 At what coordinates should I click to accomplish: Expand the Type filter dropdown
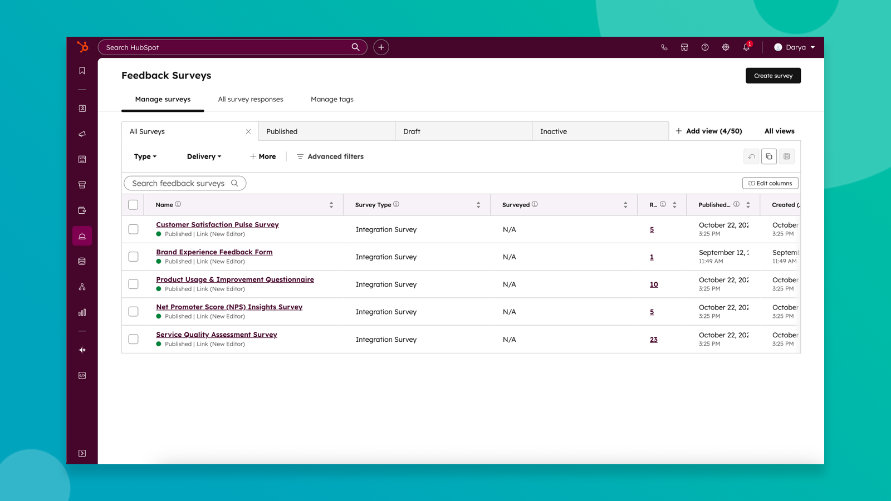pos(145,156)
